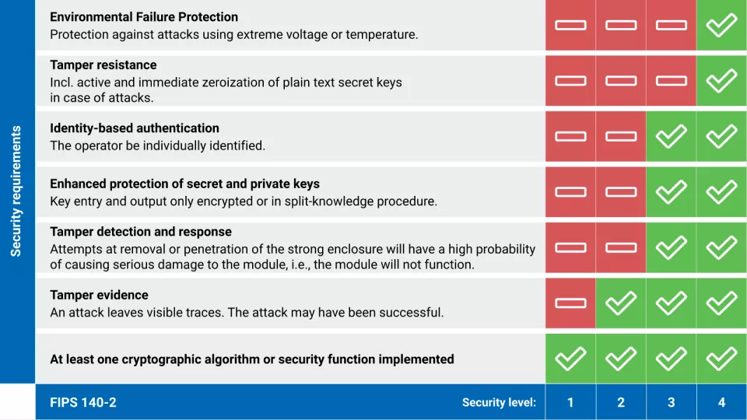747x420 pixels.
Task: Click level 3 checkmark for Tamper detection and response
Action: tap(671, 247)
